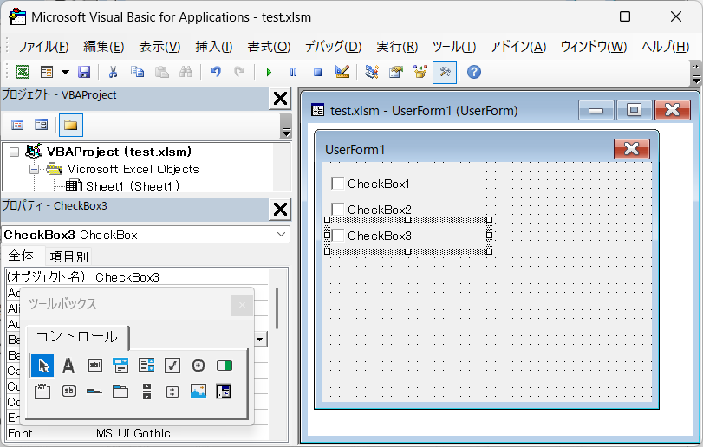
Task: Select the SpinButton control in the toolbox
Action: point(172,392)
